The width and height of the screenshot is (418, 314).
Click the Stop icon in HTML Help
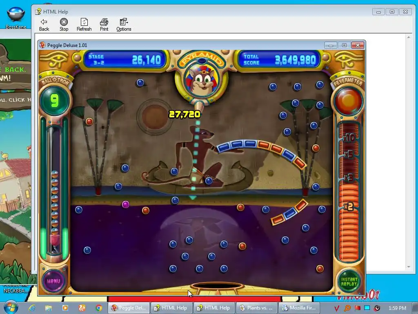(64, 25)
